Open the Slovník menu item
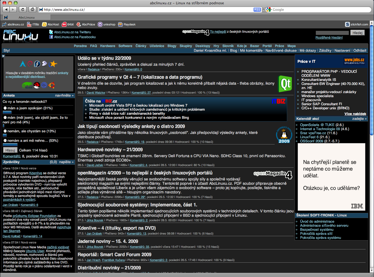The image size is (374, 277). [x=228, y=46]
